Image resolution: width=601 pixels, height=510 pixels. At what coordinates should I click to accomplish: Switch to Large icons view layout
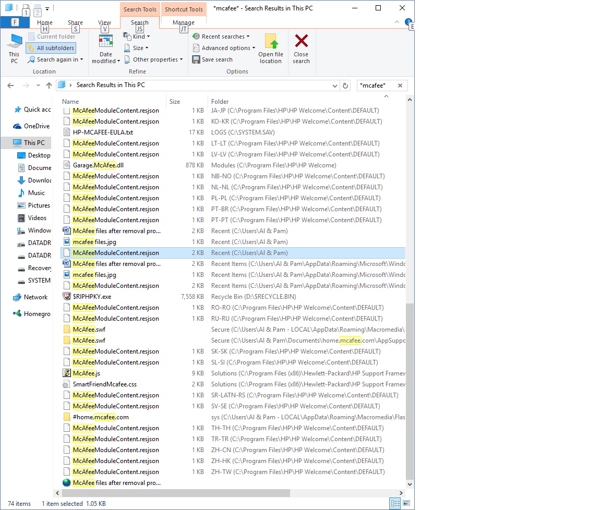(406, 503)
